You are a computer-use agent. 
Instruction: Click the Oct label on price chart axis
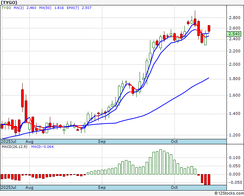click(174, 141)
